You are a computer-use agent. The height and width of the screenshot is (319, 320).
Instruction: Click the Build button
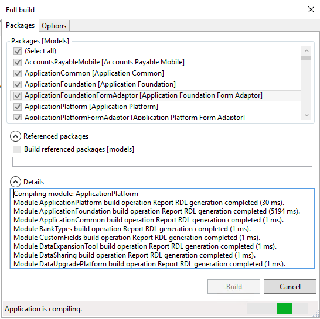(234, 286)
